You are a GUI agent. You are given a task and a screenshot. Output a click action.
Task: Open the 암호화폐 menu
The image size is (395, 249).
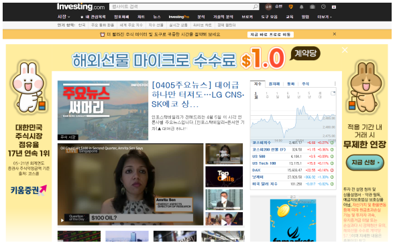pyautogui.click(x=121, y=17)
